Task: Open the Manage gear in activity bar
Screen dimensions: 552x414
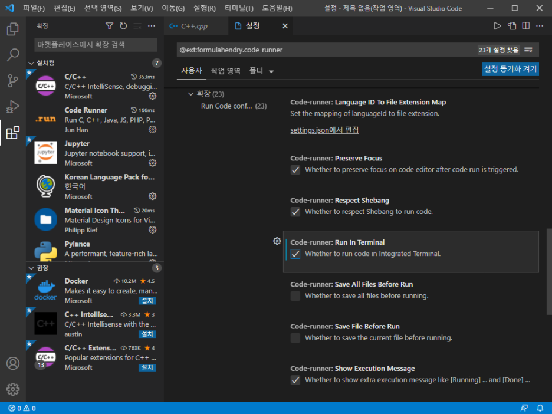Action: click(x=12, y=389)
